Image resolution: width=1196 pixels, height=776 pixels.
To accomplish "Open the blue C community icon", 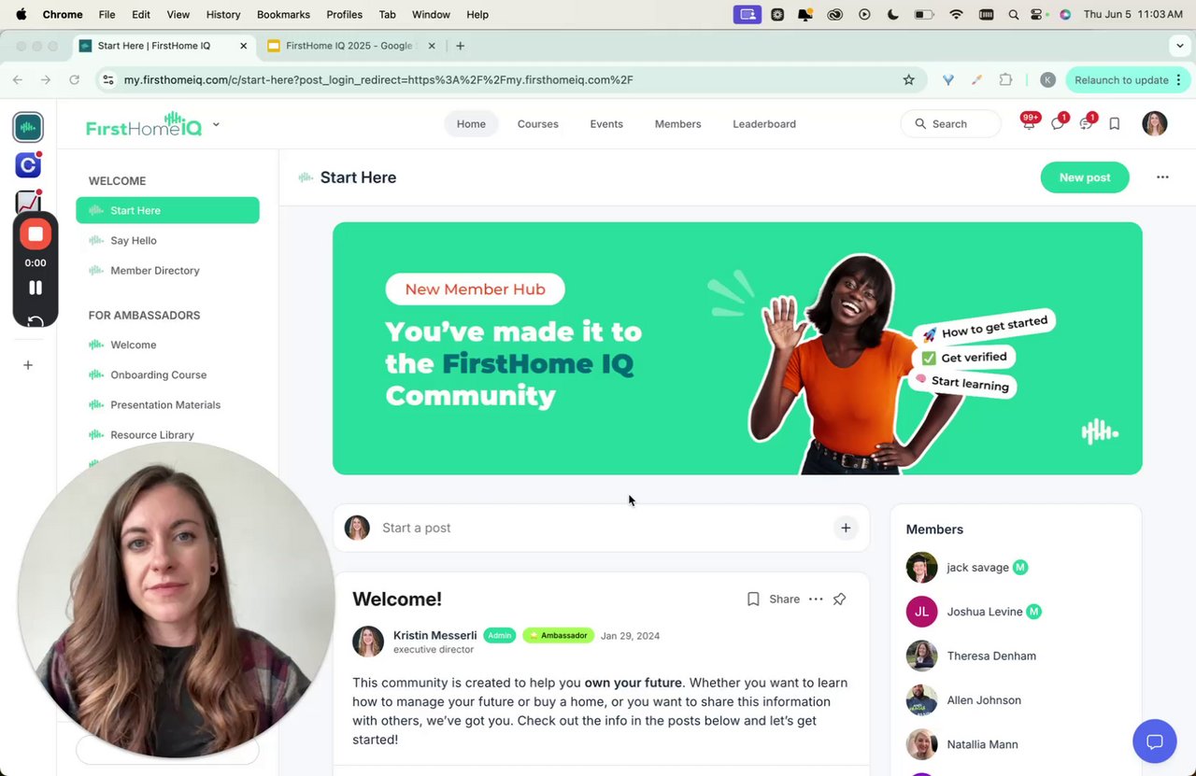I will [x=28, y=165].
